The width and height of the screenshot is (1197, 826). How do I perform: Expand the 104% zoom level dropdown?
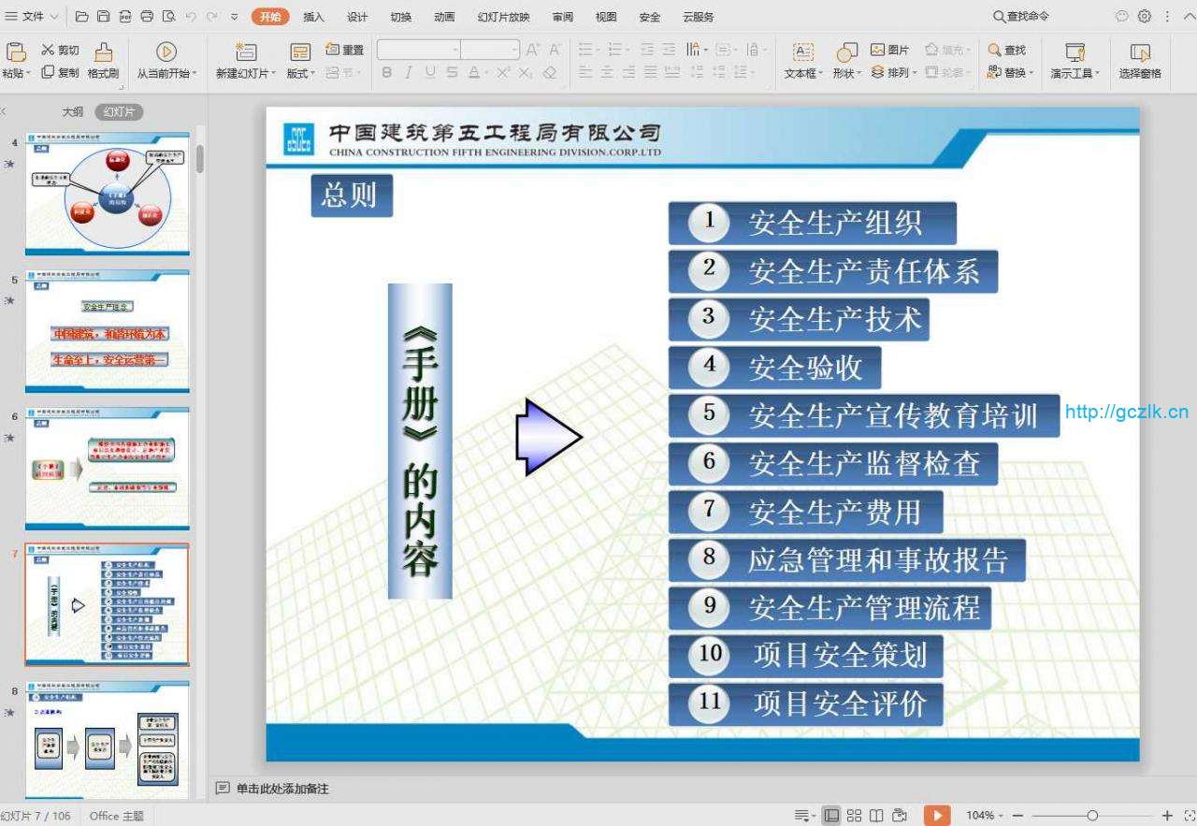tap(1002, 816)
